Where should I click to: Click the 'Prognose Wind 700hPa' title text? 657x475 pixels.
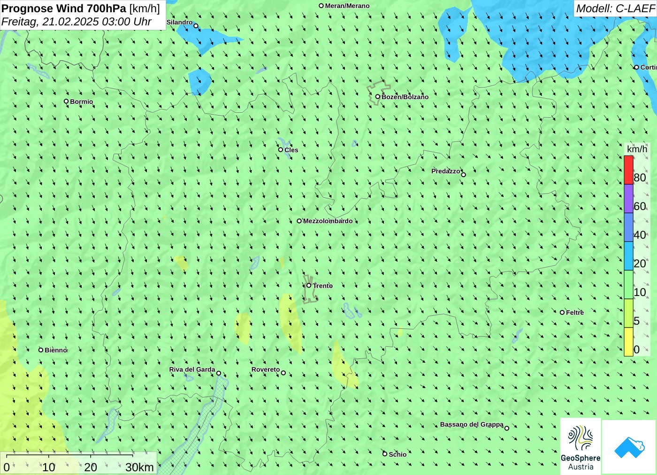click(x=64, y=8)
